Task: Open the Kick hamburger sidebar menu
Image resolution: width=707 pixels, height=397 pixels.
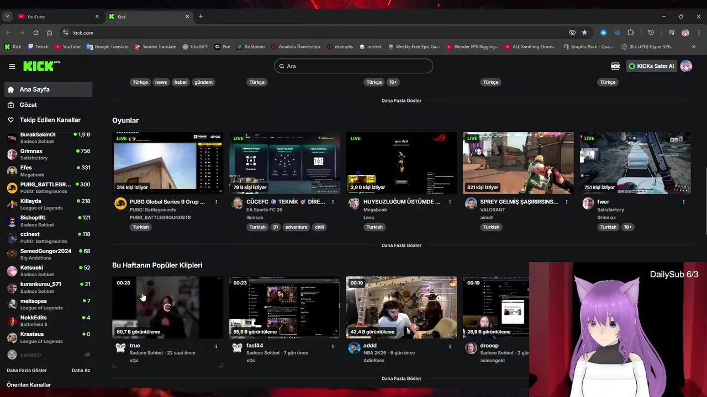Action: coord(12,66)
